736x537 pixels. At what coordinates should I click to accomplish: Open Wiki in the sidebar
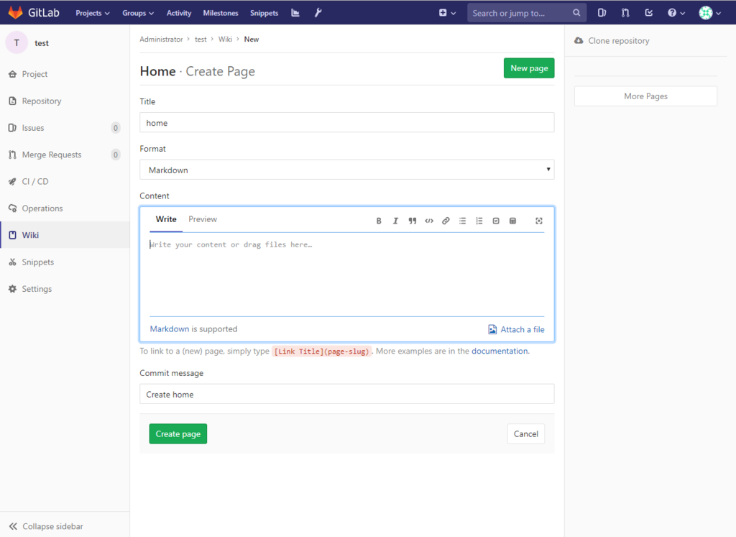[65, 234]
